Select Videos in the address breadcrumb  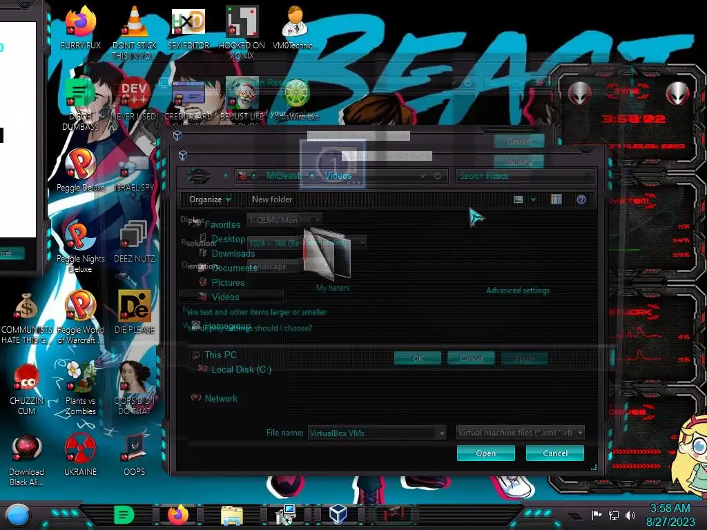[x=338, y=175]
